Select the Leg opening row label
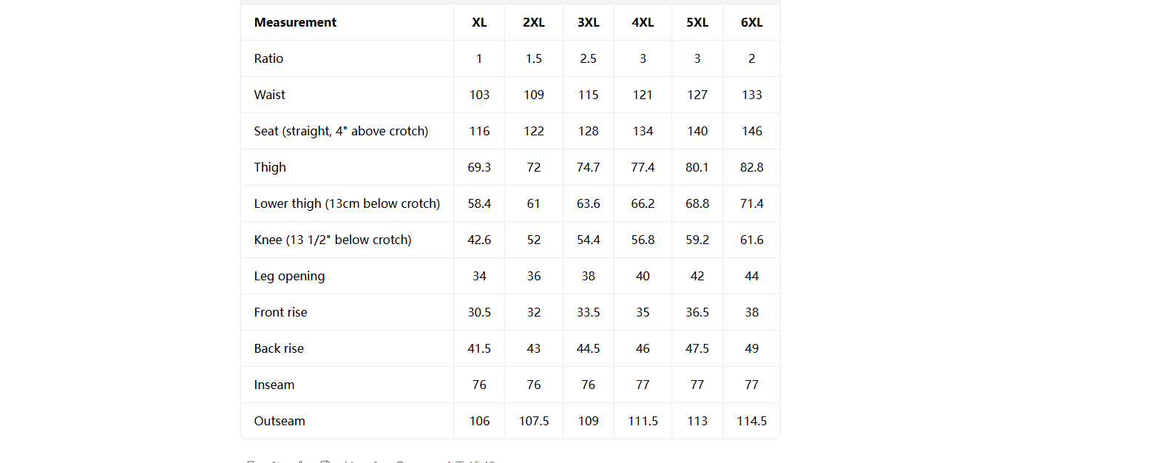The width and height of the screenshot is (1161, 463). pyautogui.click(x=289, y=276)
